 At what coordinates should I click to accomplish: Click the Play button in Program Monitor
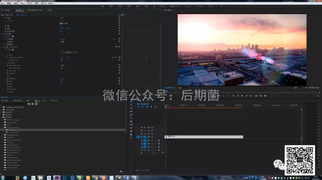click(242, 96)
